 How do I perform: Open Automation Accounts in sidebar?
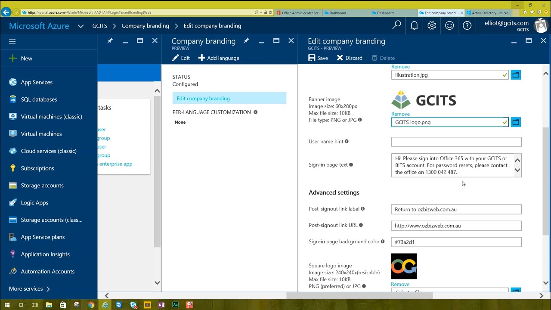click(49, 272)
